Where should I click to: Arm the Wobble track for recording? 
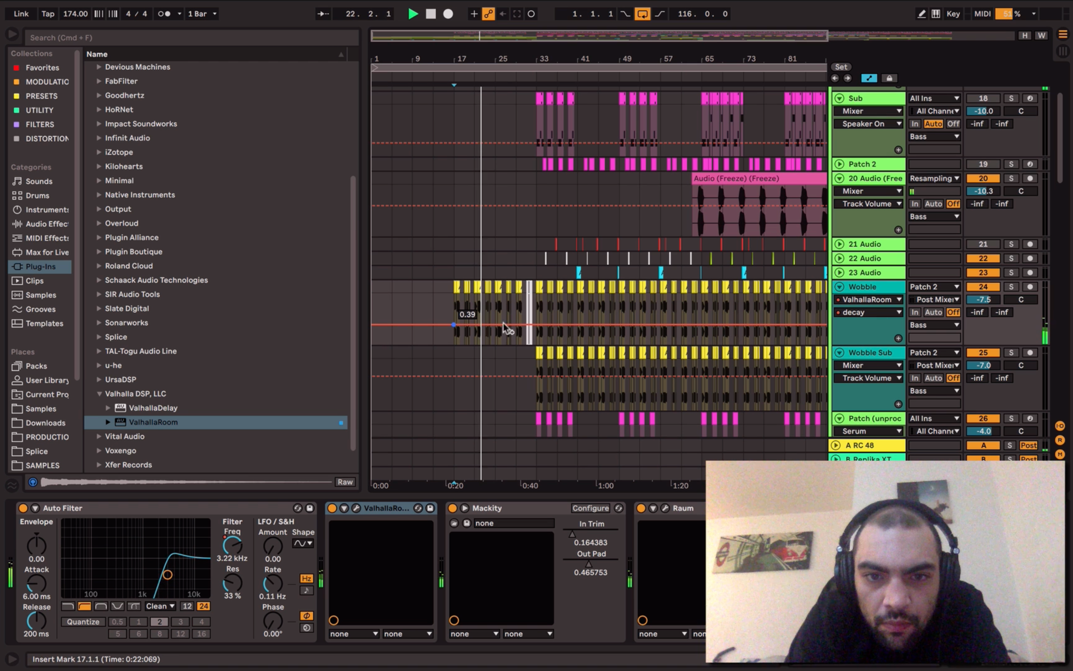pyautogui.click(x=1030, y=287)
